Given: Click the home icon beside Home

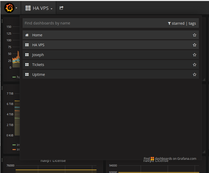Looking at the screenshot, I should [27, 35].
